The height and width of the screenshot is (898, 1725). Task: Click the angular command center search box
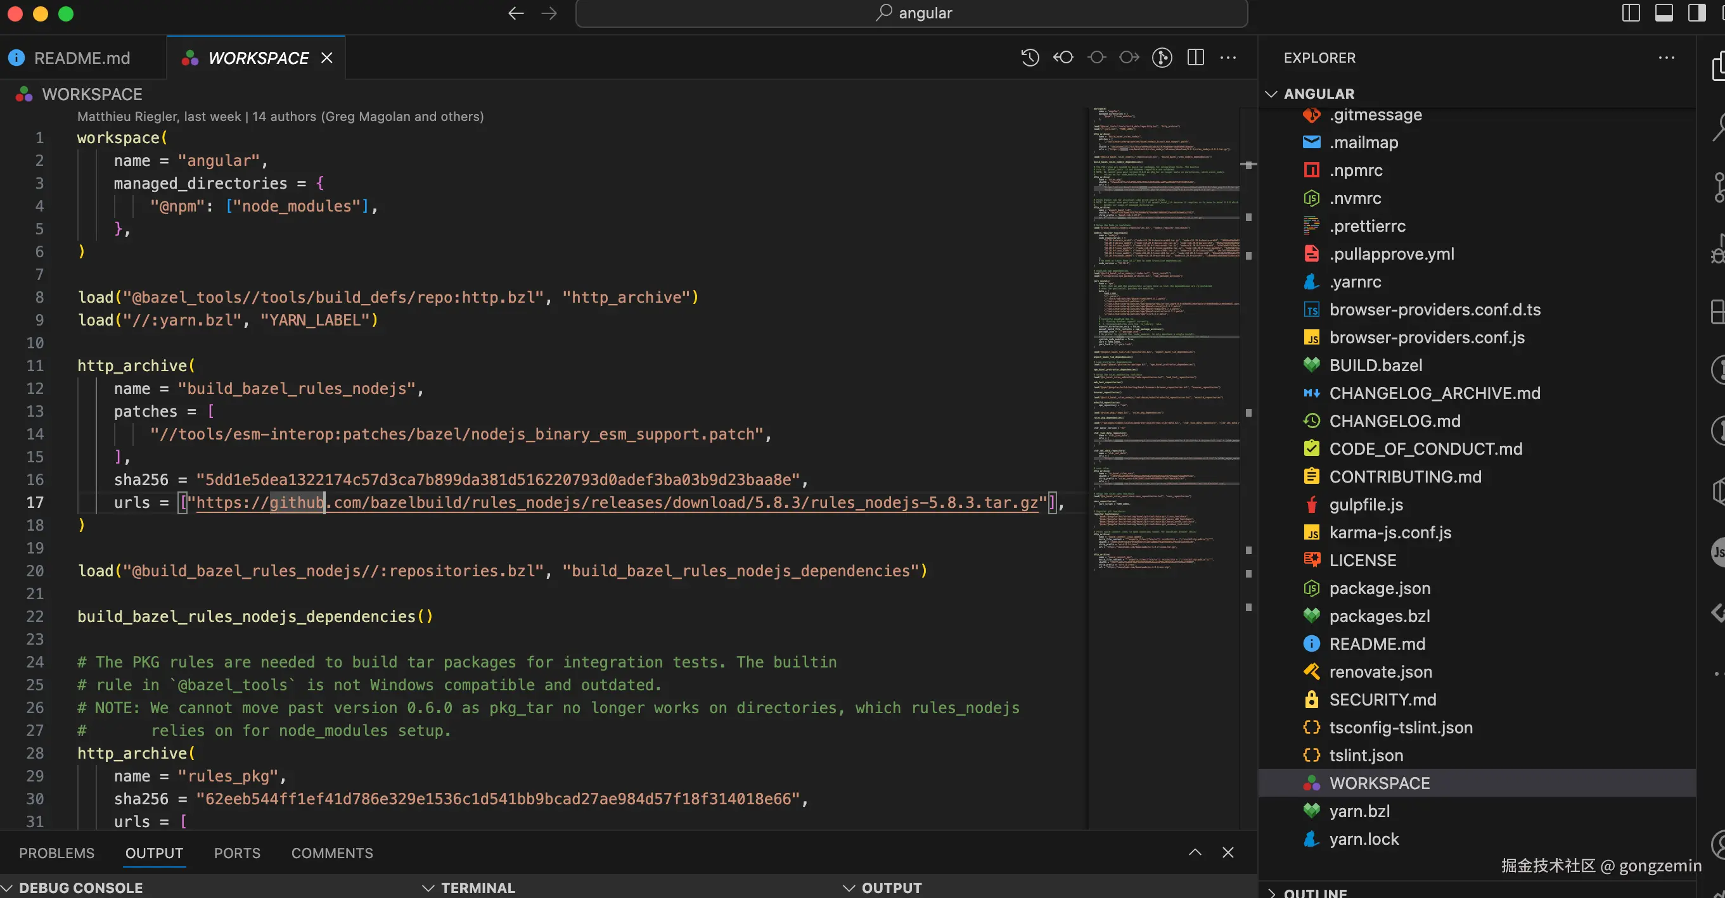tap(911, 13)
